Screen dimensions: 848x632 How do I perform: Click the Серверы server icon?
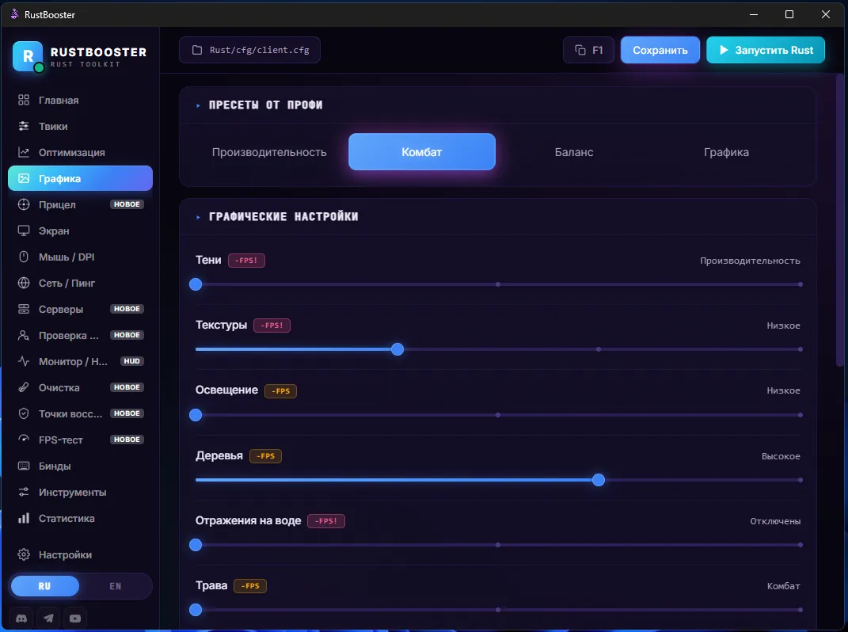click(23, 309)
